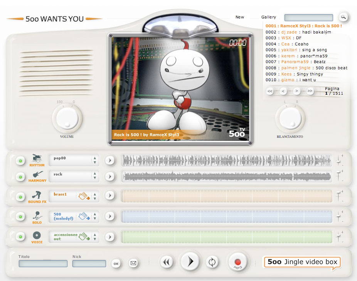The image size is (357, 281).
Task: Change the rock harmony preset selector
Action: pyautogui.click(x=95, y=176)
